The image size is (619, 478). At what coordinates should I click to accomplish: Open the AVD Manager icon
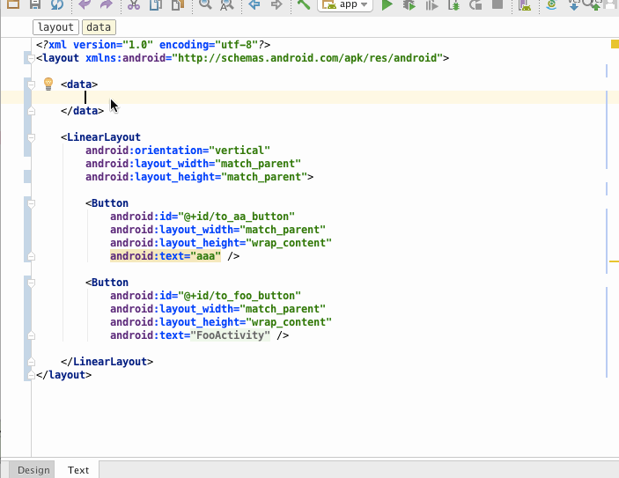[525, 4]
